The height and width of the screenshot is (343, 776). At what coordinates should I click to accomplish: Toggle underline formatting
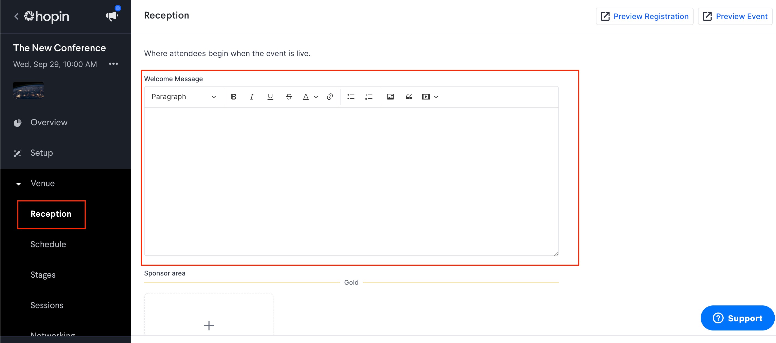pos(270,97)
